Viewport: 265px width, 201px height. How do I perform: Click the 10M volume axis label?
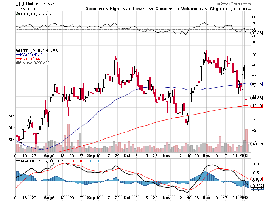tap(10, 128)
